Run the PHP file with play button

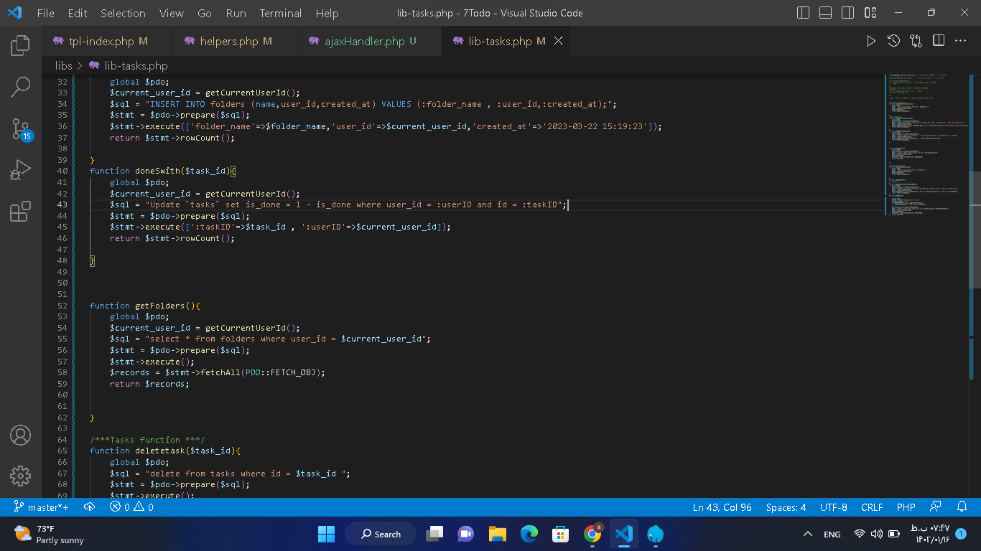(x=870, y=42)
